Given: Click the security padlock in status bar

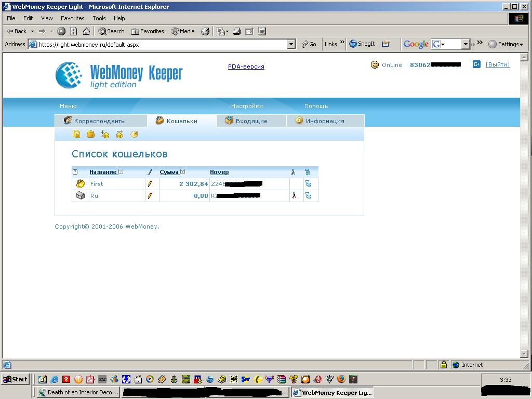Looking at the screenshot, I should tap(444, 365).
